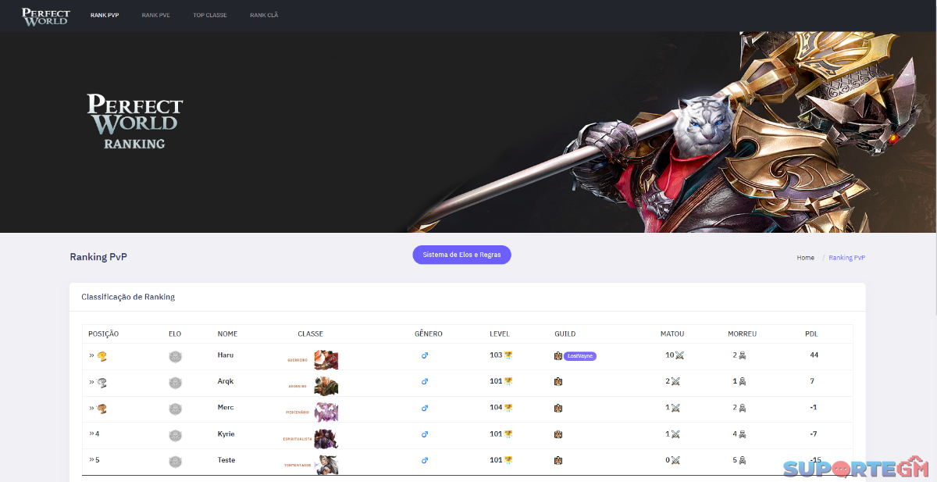Image resolution: width=937 pixels, height=482 pixels.
Task: Click the GUILD column header
Action: (565, 334)
